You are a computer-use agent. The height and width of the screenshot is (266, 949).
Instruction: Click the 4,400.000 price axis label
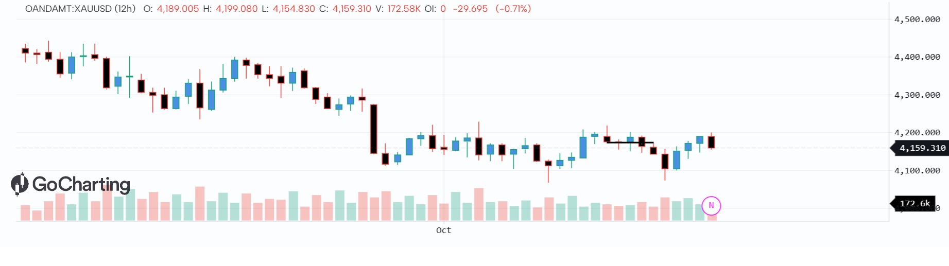tap(917, 57)
